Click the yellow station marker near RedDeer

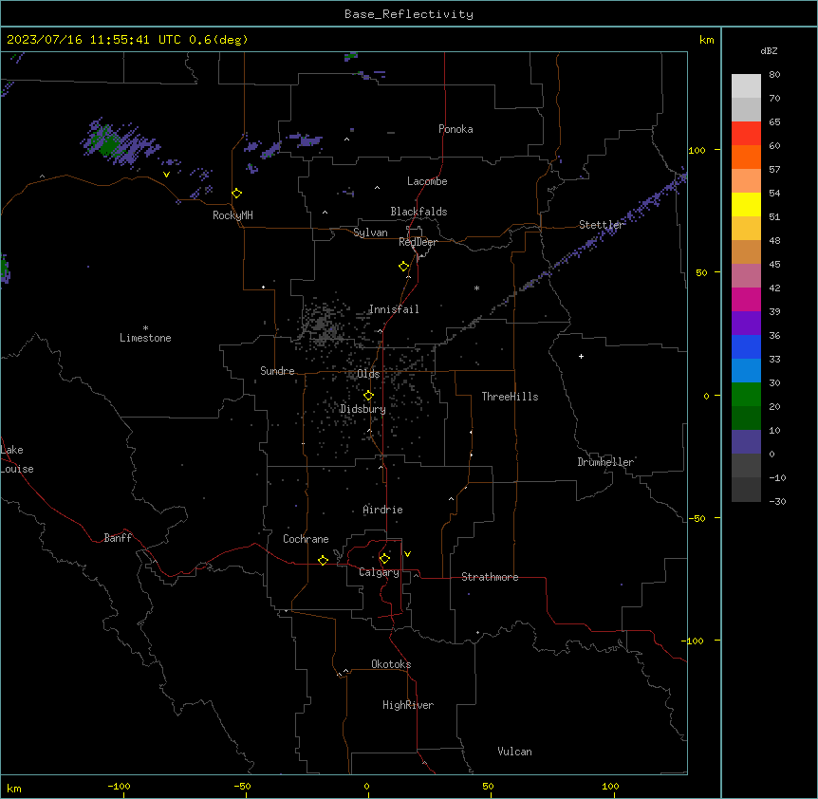(404, 267)
